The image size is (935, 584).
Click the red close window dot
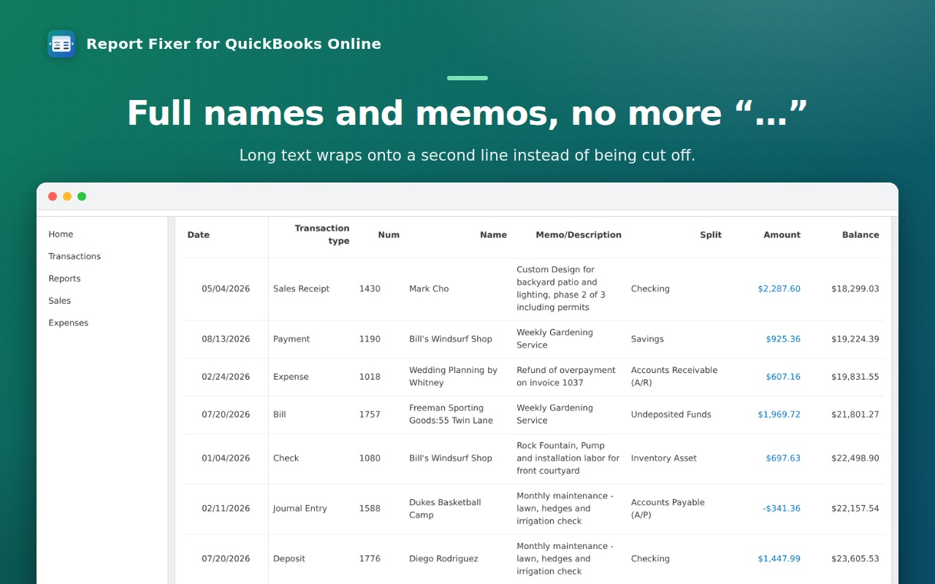tap(53, 196)
